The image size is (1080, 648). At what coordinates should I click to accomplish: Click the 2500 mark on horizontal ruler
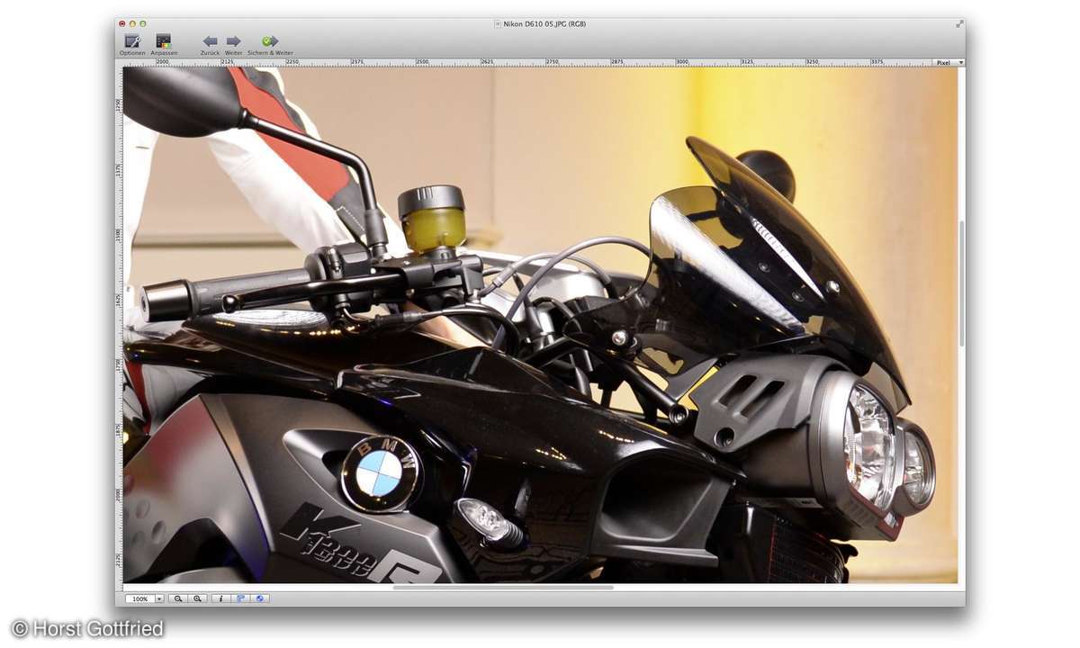[423, 63]
